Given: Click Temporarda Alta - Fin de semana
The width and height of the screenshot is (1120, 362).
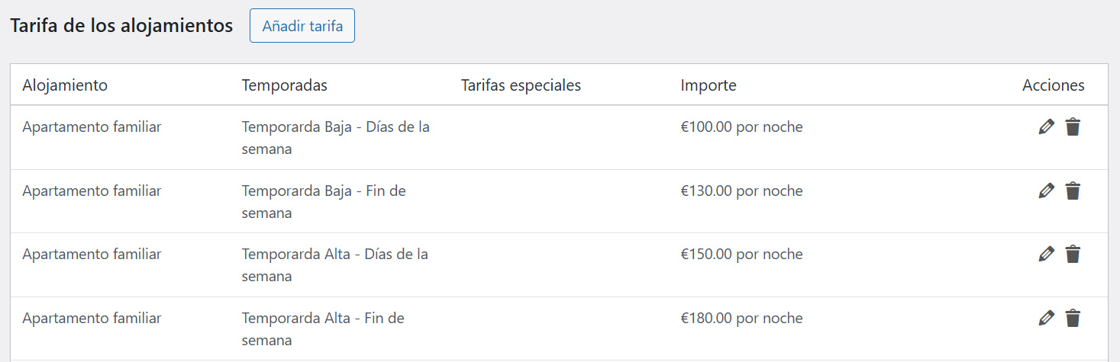Looking at the screenshot, I should pos(323,329).
